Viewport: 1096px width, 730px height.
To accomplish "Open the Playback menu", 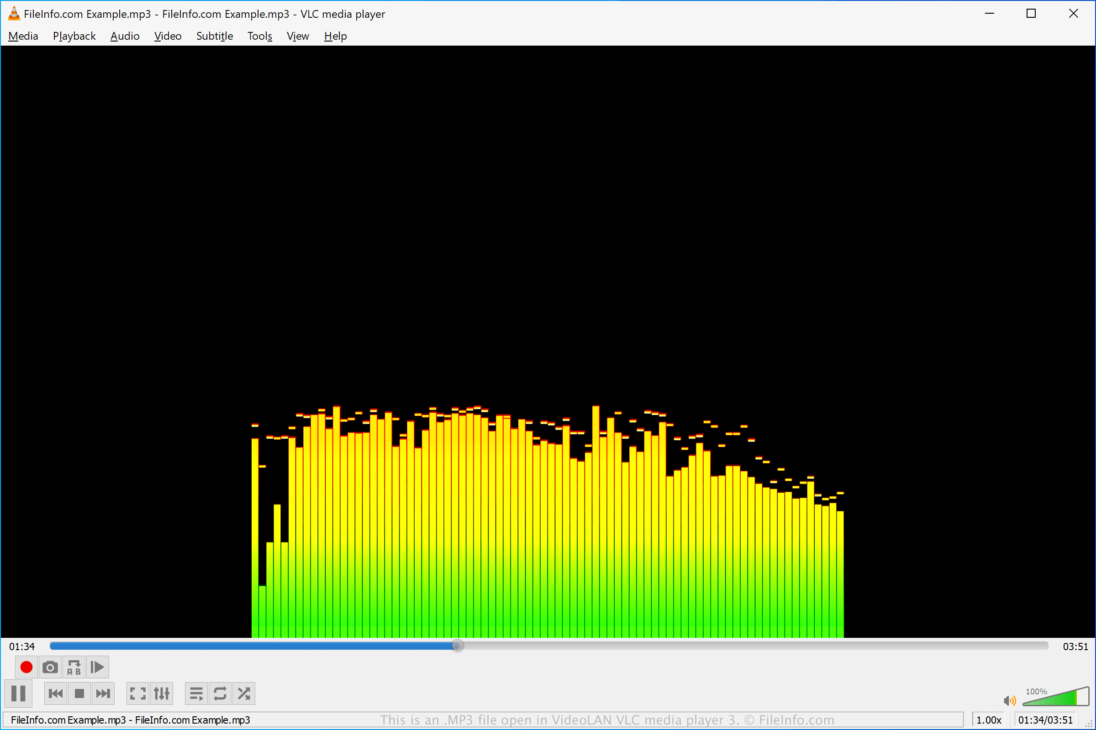I will click(x=74, y=36).
